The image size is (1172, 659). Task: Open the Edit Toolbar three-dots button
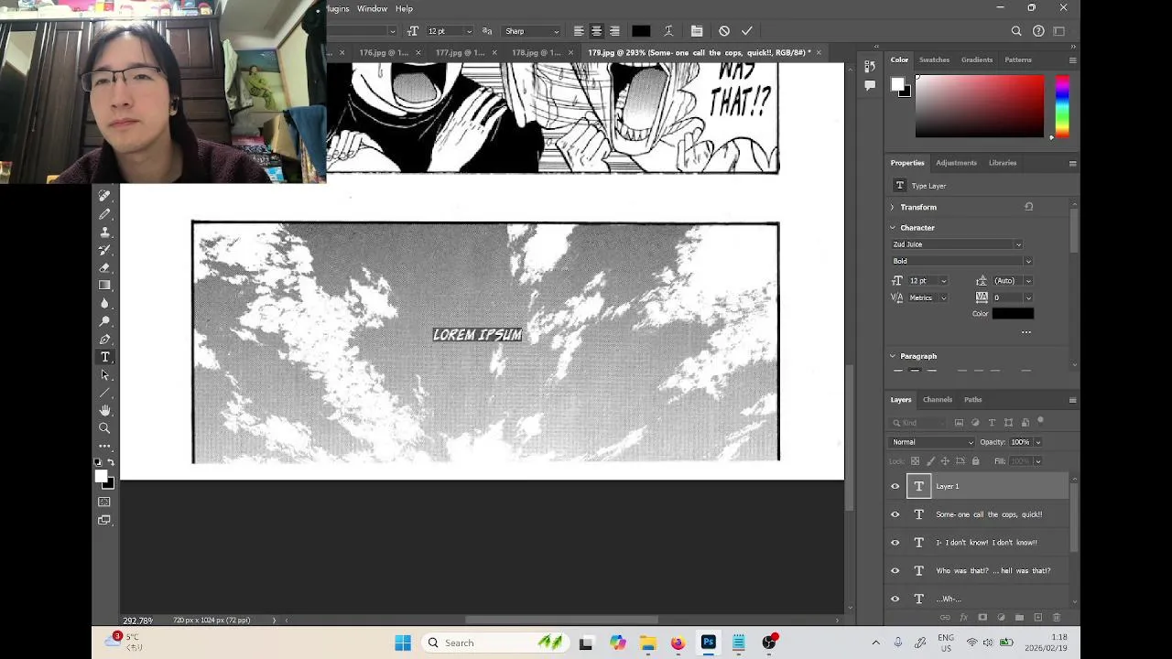click(104, 446)
